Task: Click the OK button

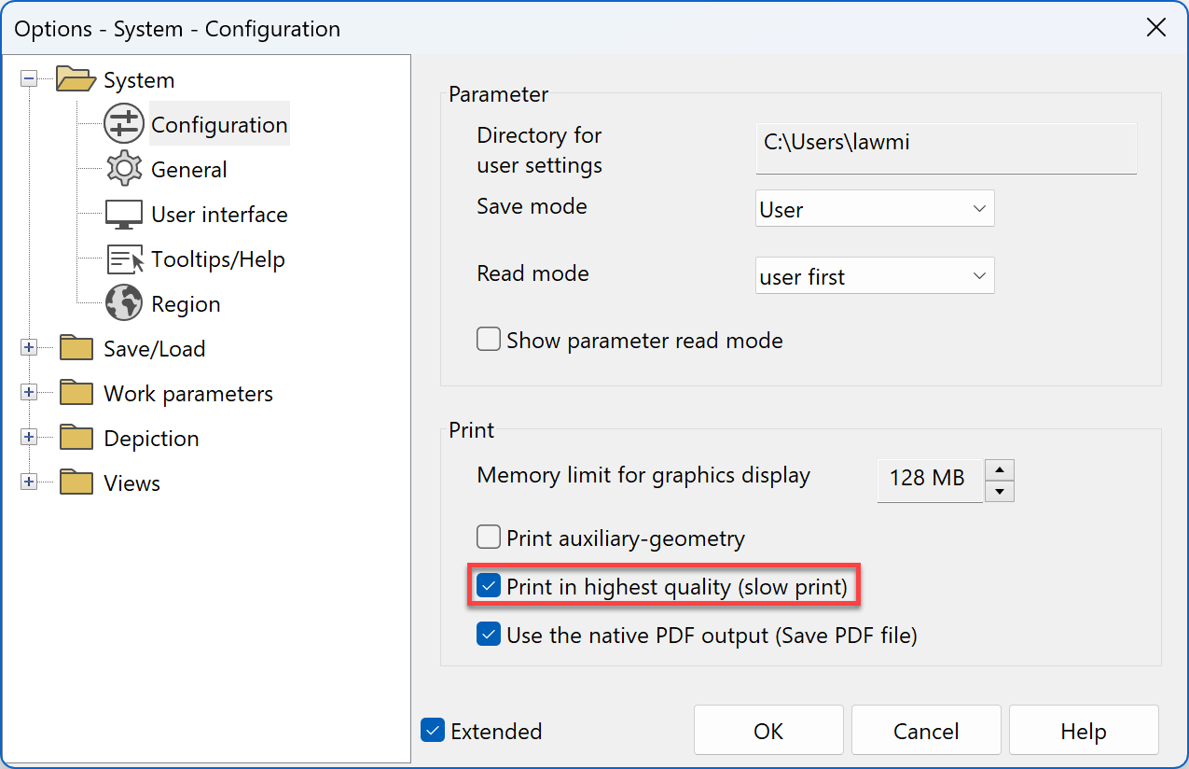Action: [x=767, y=730]
